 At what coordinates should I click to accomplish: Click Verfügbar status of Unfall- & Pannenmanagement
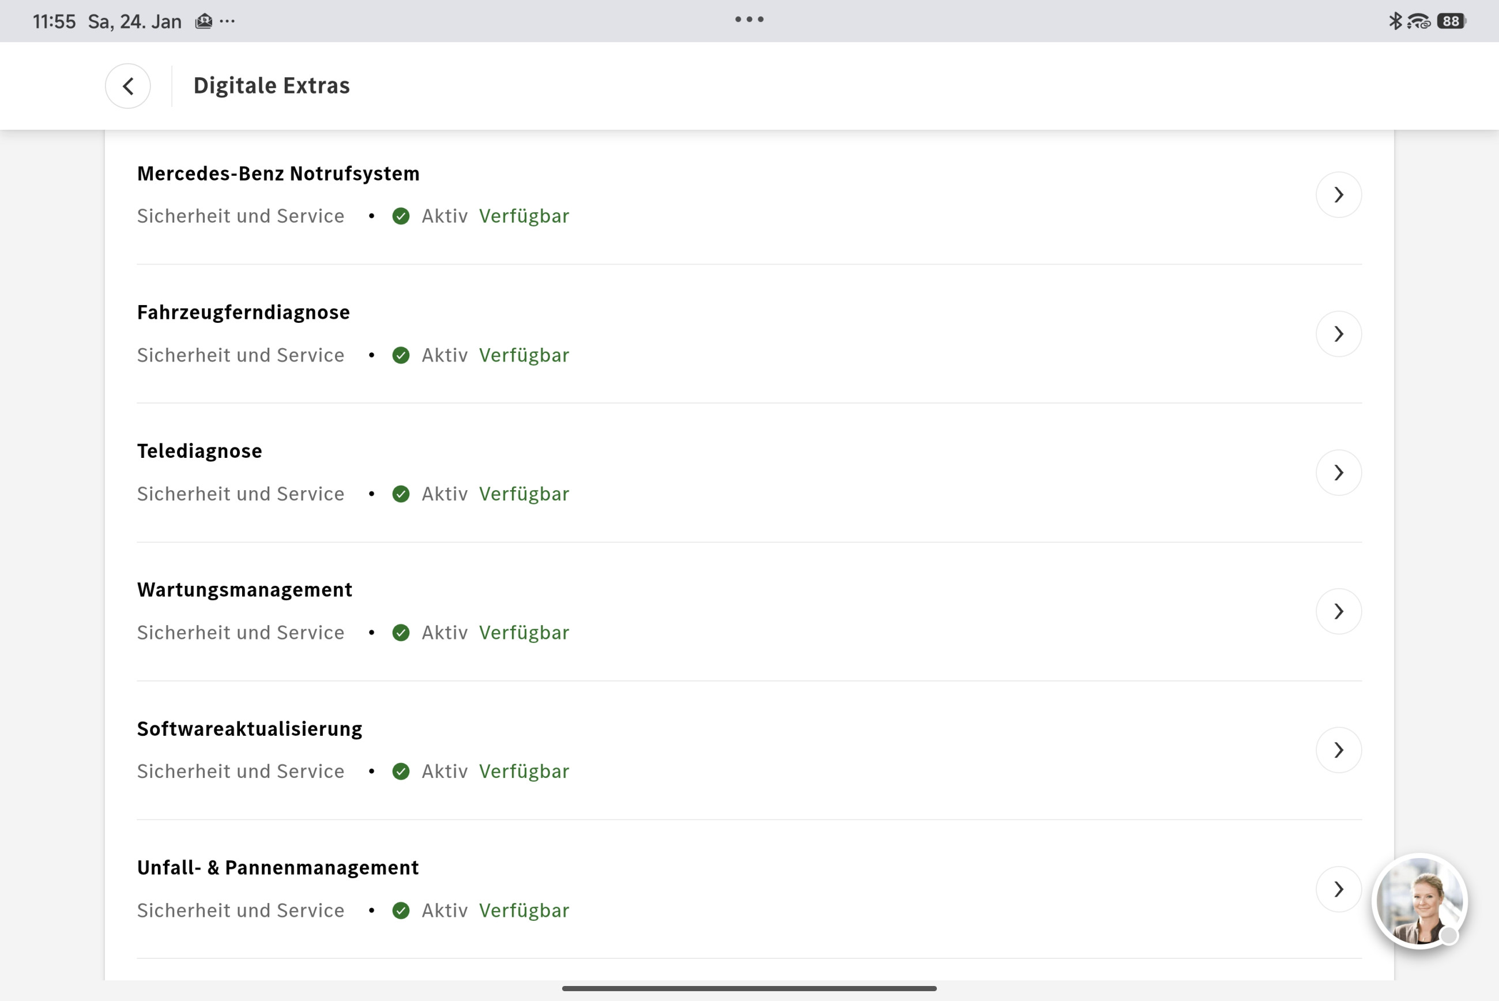point(524,910)
